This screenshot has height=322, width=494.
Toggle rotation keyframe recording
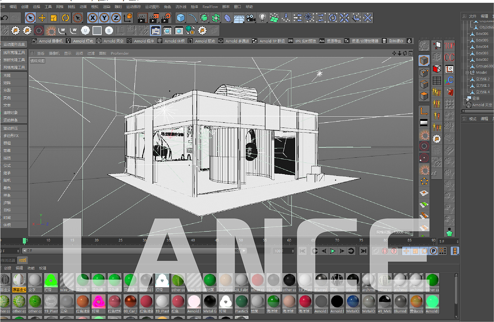(x=424, y=251)
